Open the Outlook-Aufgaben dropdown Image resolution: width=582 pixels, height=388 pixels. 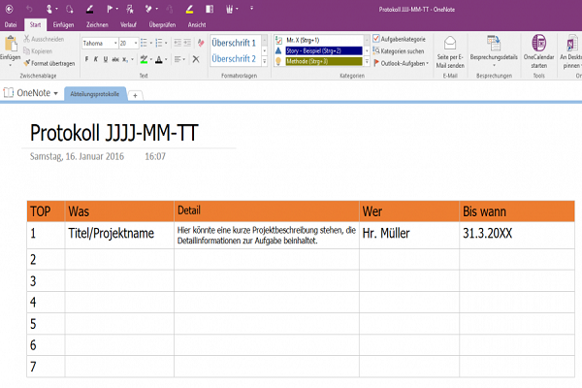[x=404, y=63]
